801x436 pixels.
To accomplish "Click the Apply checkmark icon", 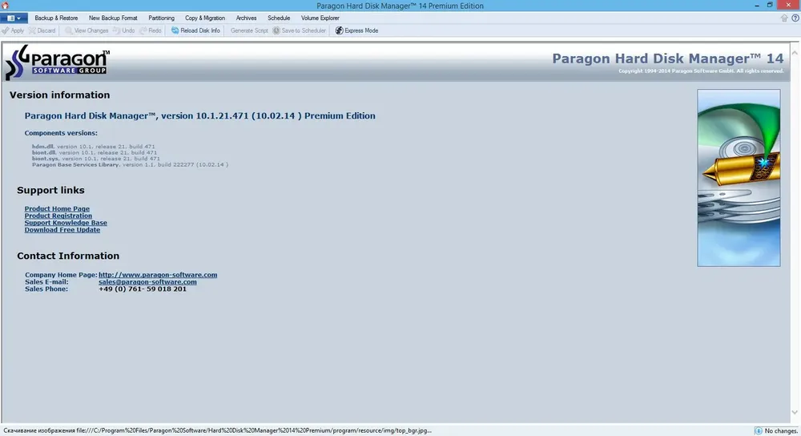I will (x=5, y=30).
